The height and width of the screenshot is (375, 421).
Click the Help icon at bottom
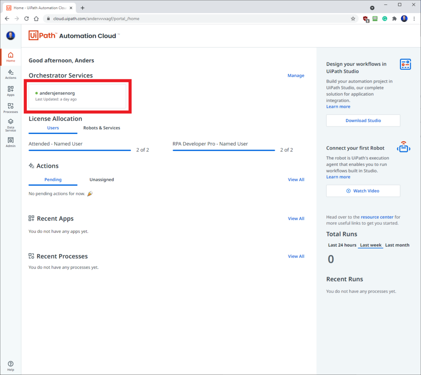pos(10,366)
